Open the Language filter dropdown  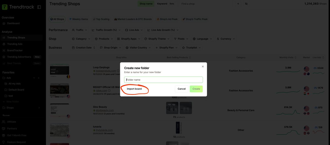[202, 39]
